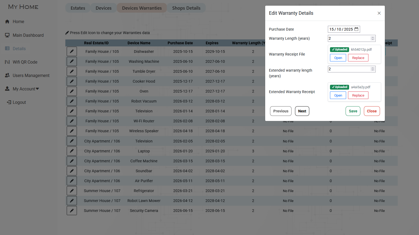Edit the Security Camera warranty
The height and width of the screenshot is (235, 419).
(72, 211)
